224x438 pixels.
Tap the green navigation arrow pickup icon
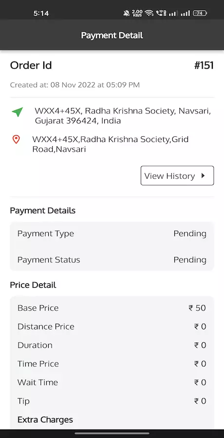[18, 112]
